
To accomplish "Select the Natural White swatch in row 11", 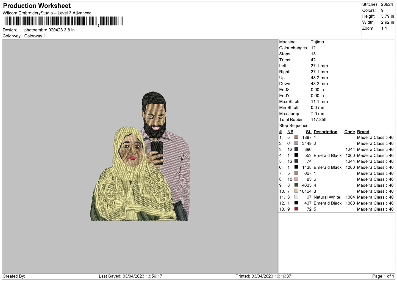I will pos(296,197).
